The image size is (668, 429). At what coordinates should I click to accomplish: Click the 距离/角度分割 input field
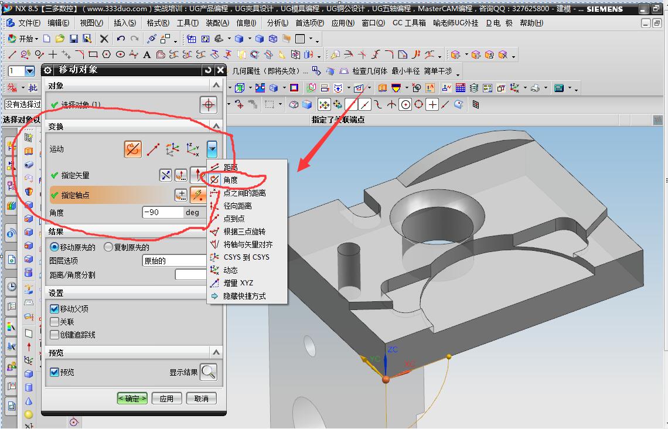[191, 275]
